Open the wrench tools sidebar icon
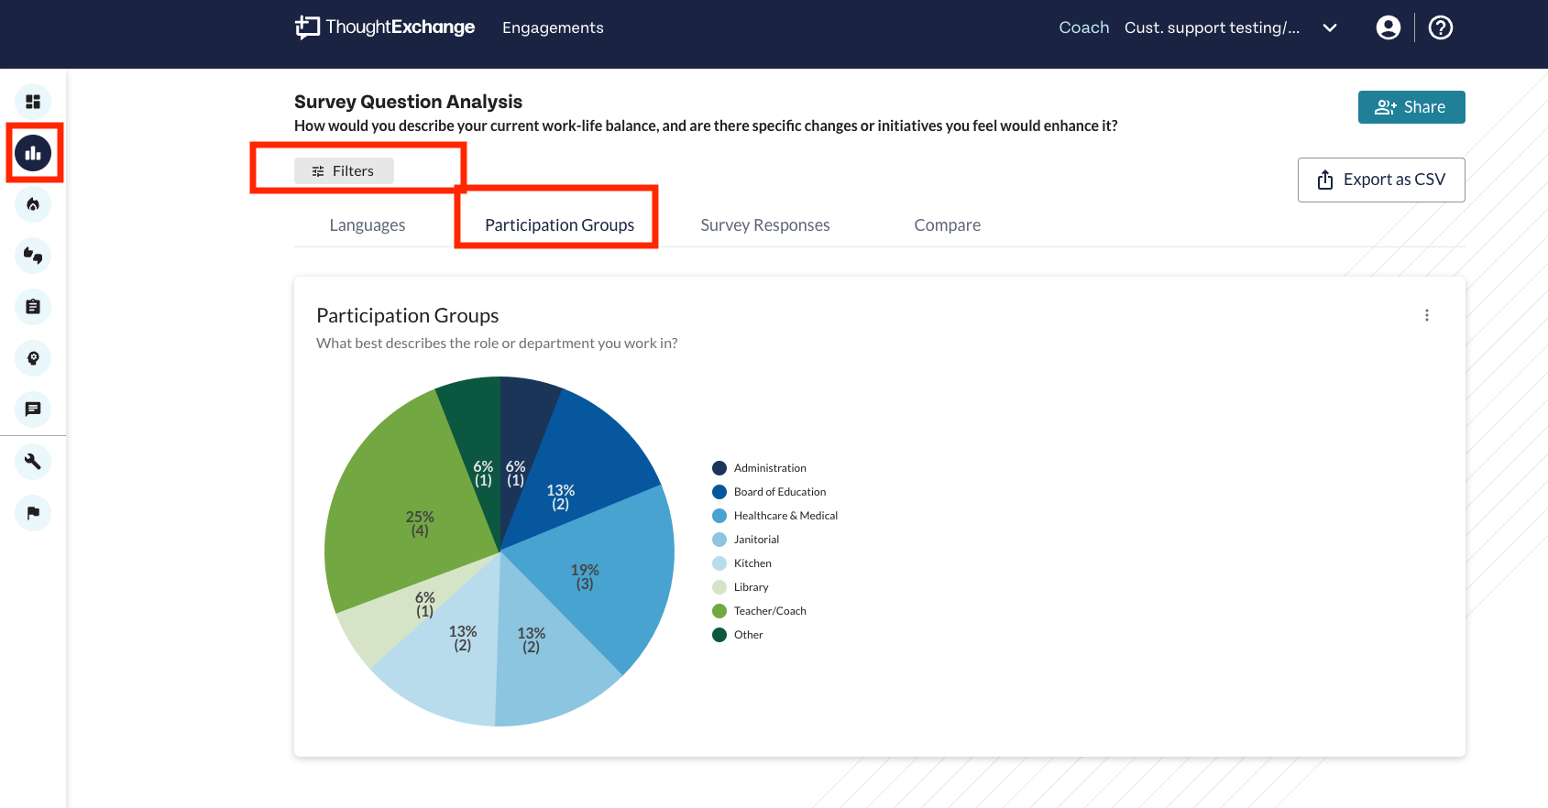 point(33,462)
